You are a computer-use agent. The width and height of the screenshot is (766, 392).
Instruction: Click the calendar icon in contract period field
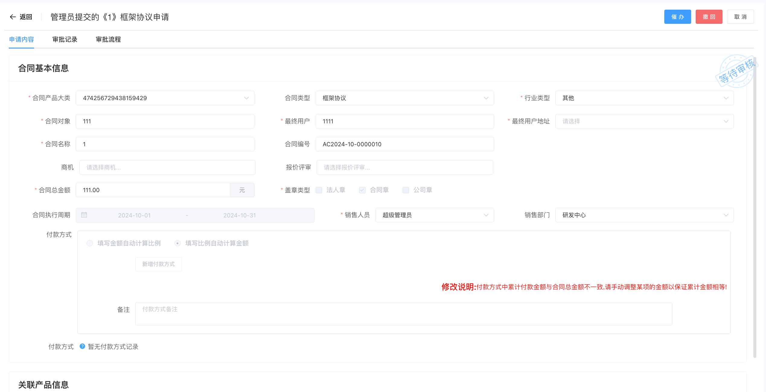point(84,215)
